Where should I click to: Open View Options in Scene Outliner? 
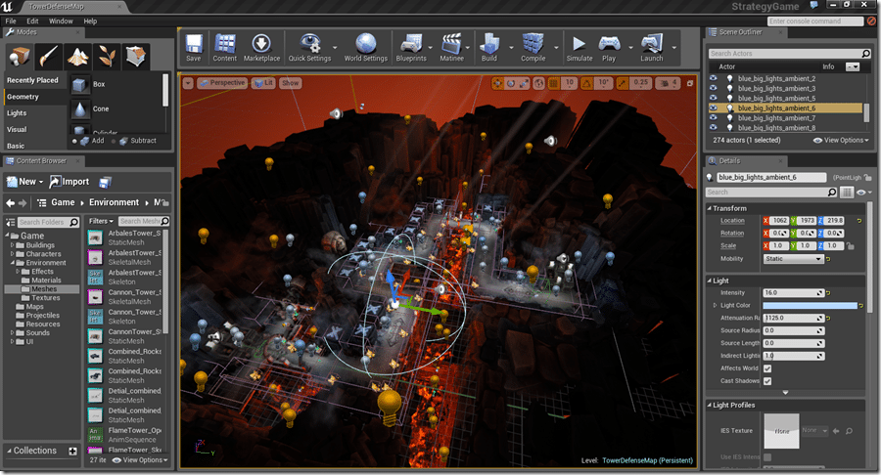pos(841,140)
